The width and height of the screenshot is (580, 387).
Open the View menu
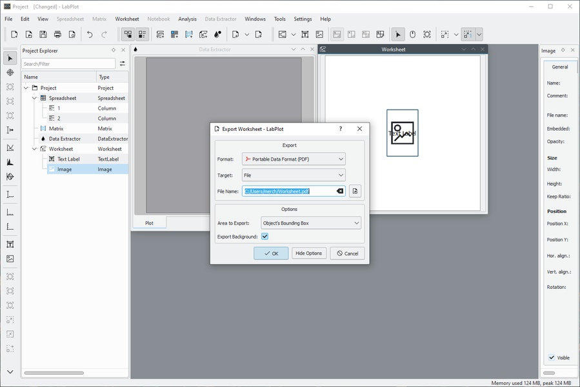pyautogui.click(x=43, y=19)
